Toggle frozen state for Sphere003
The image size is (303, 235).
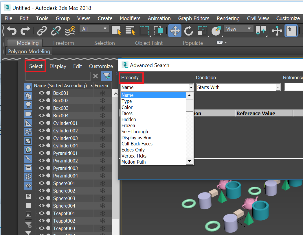[103, 198]
